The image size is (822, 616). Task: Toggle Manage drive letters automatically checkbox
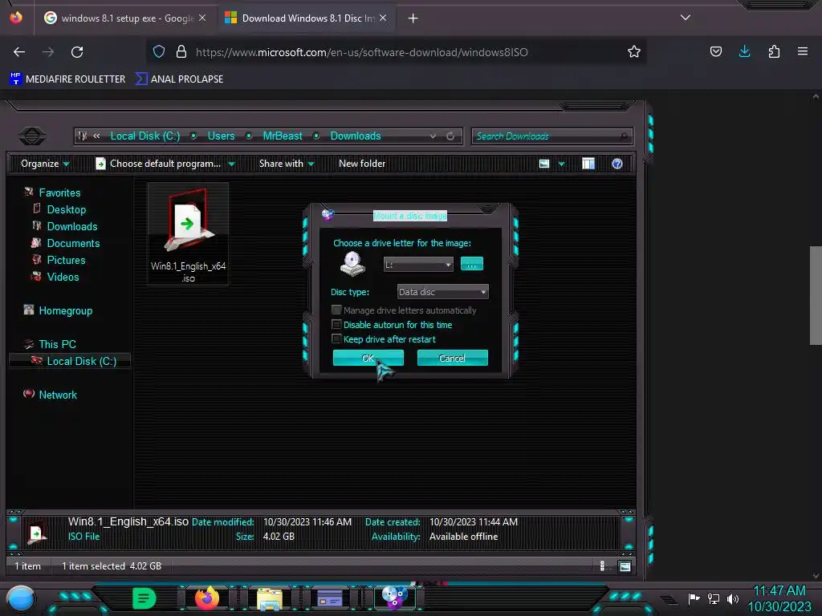[336, 310]
